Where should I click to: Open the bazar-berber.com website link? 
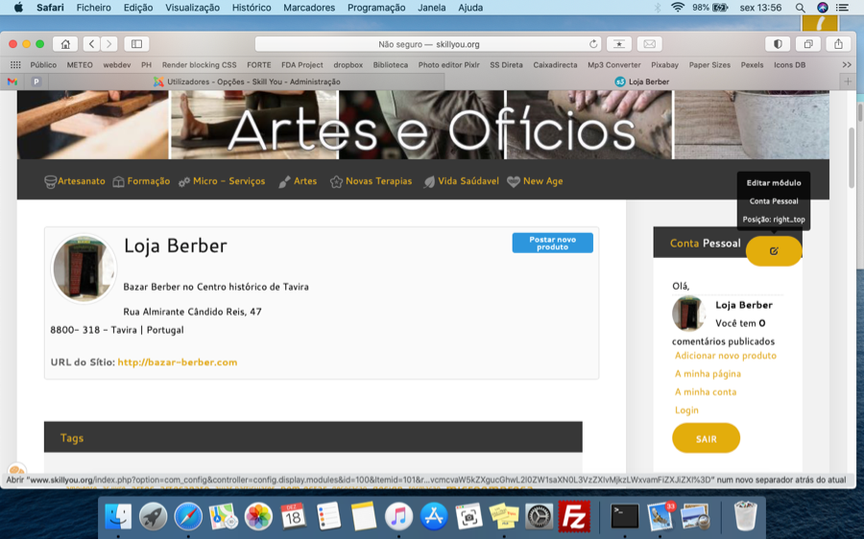178,363
